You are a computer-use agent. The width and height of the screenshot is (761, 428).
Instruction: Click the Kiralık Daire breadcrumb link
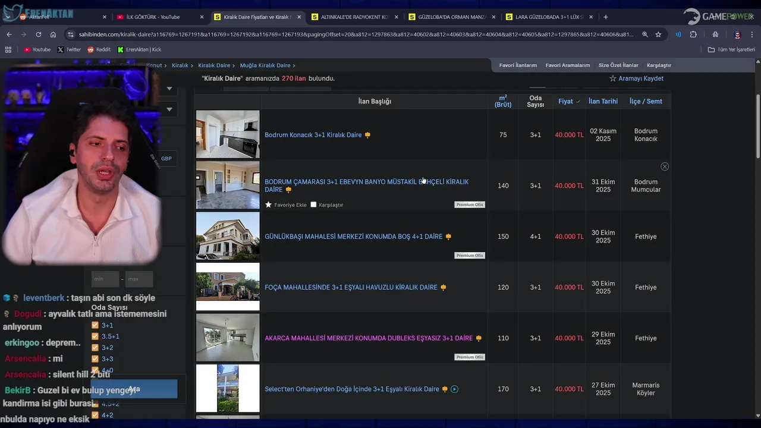[x=214, y=65]
